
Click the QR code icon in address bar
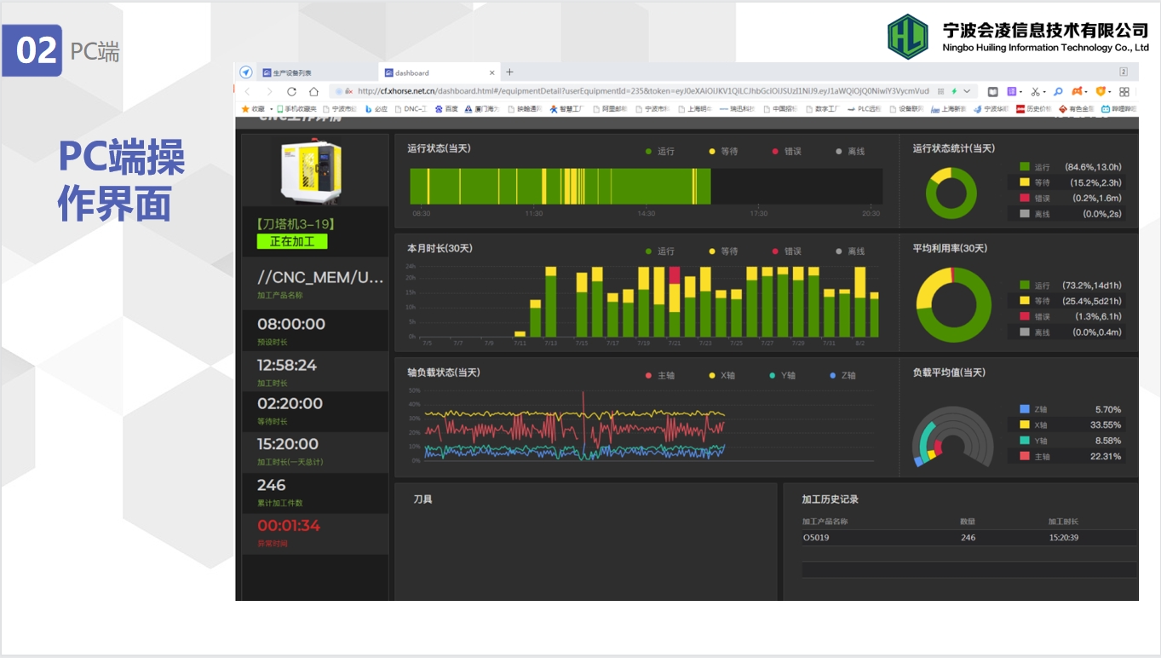pyautogui.click(x=940, y=91)
